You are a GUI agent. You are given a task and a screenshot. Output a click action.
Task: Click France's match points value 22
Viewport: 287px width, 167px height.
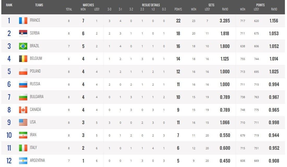178,21
